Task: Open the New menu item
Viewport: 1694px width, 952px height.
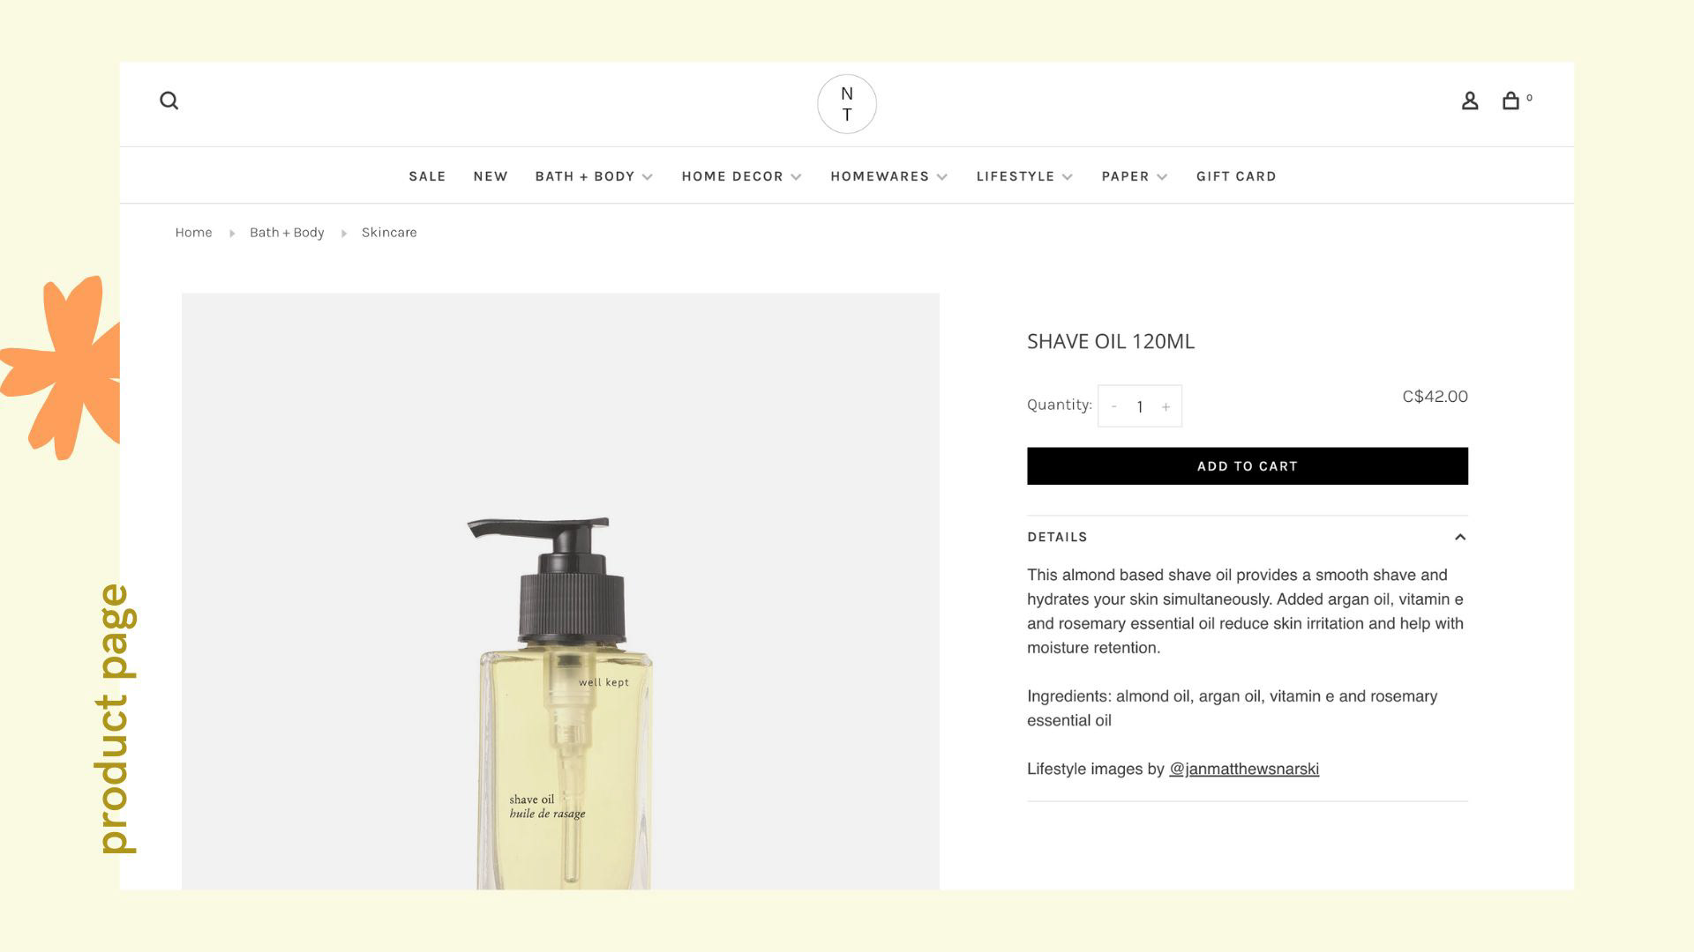Action: point(491,176)
